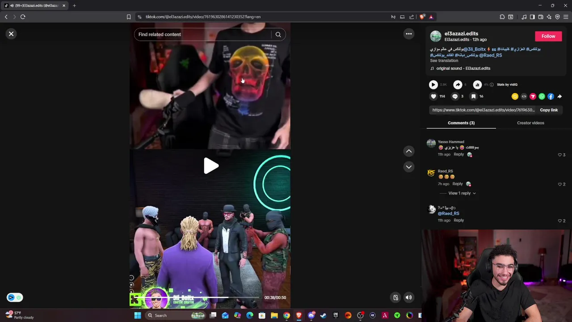Share to Facebook icon
Viewport: 572px width, 322px height.
[551, 97]
